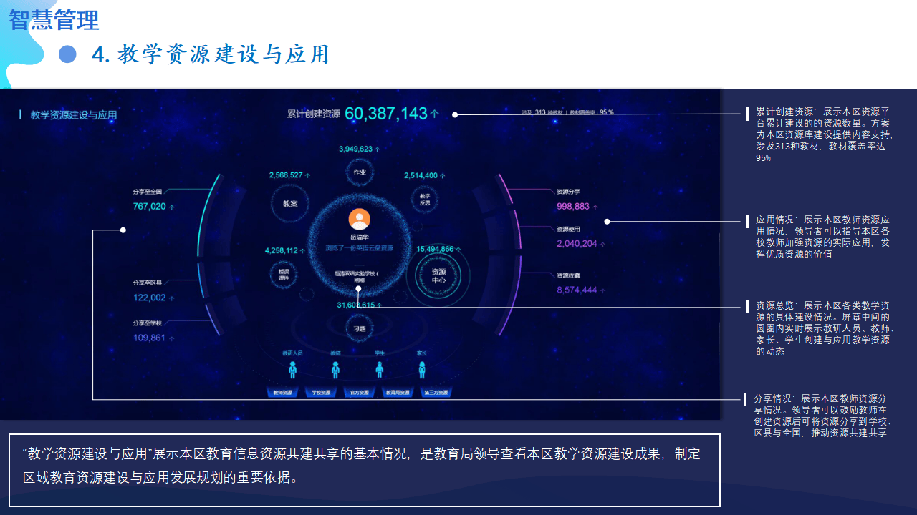Click the 资源使用 value 2,040,204

(x=577, y=243)
